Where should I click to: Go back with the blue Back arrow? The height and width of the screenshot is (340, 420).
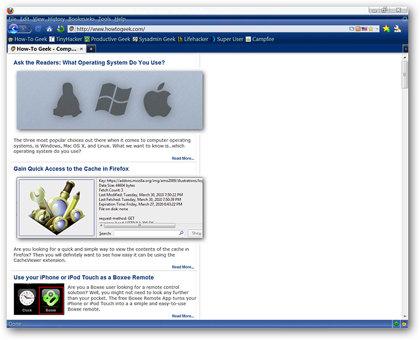(x=13, y=28)
